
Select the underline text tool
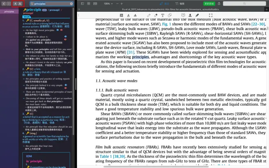128,15
